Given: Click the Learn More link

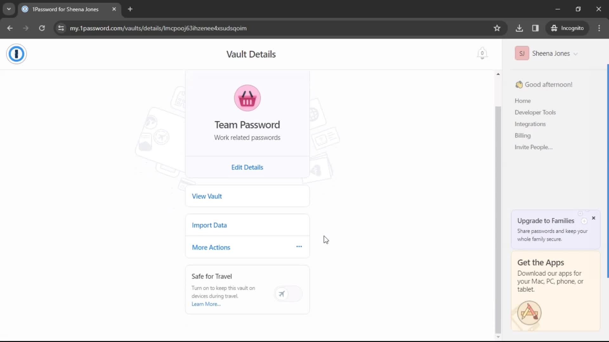Looking at the screenshot, I should [x=206, y=304].
